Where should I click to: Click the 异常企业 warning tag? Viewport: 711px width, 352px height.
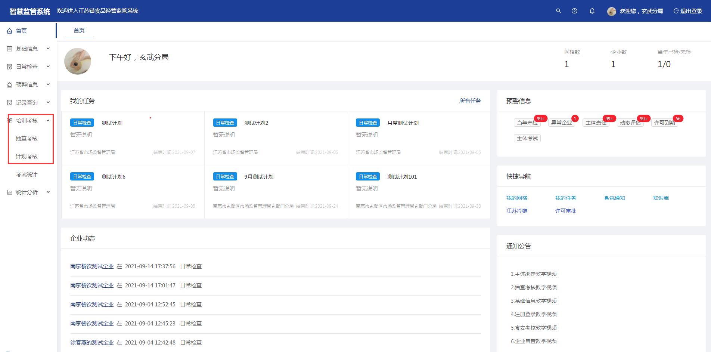[561, 123]
